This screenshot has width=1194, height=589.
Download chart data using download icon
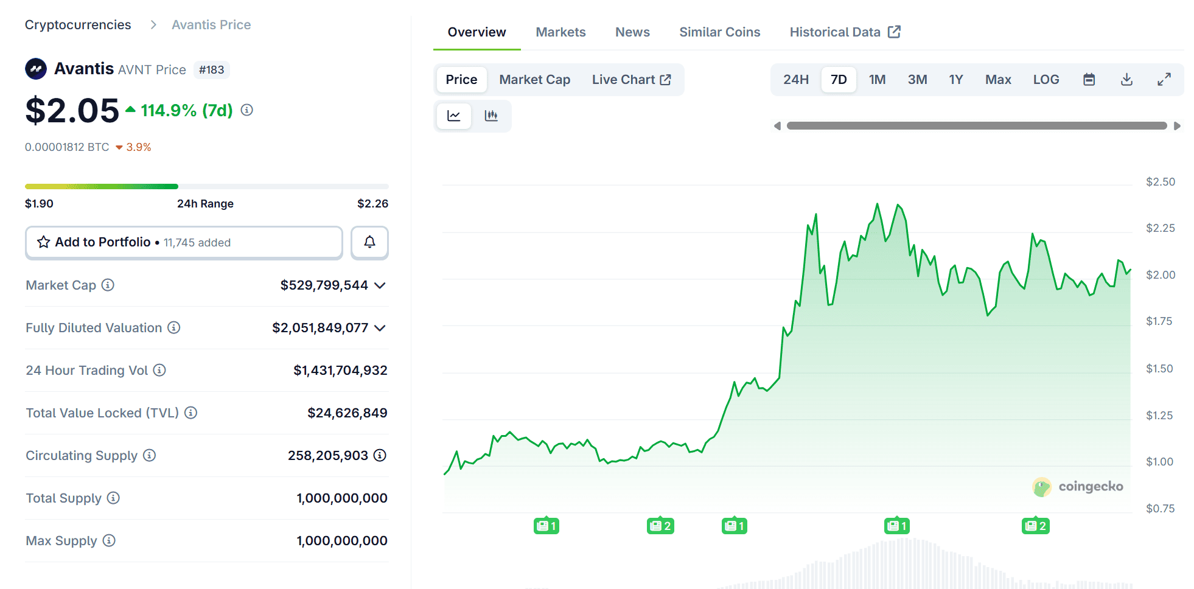pos(1126,80)
